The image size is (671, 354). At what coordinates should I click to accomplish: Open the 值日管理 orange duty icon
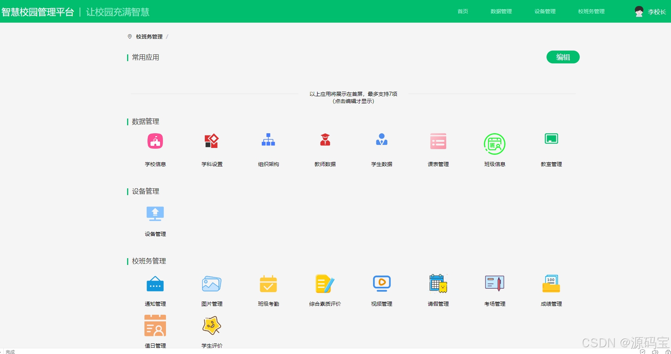(x=155, y=325)
